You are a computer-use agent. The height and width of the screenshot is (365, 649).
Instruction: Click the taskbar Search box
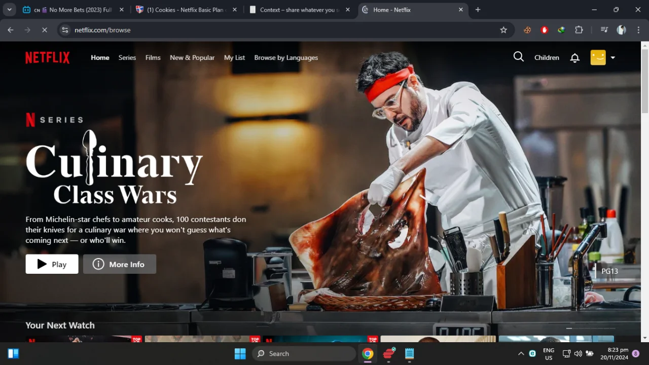pos(304,353)
